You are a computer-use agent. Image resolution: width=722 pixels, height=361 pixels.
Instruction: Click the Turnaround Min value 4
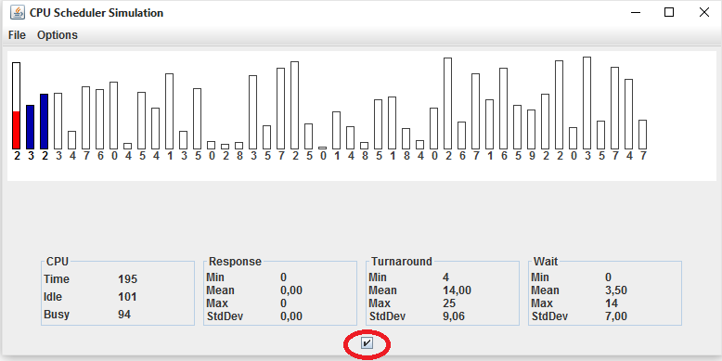[x=445, y=277]
